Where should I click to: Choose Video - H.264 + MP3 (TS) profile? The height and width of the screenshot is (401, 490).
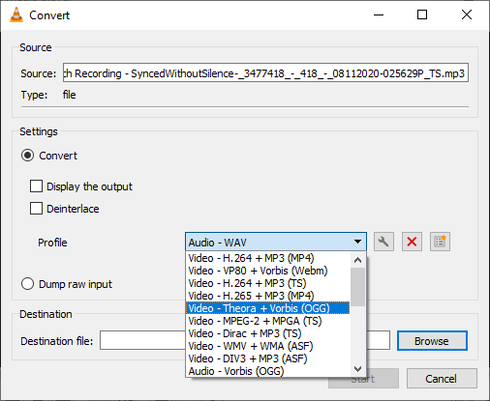pos(267,283)
